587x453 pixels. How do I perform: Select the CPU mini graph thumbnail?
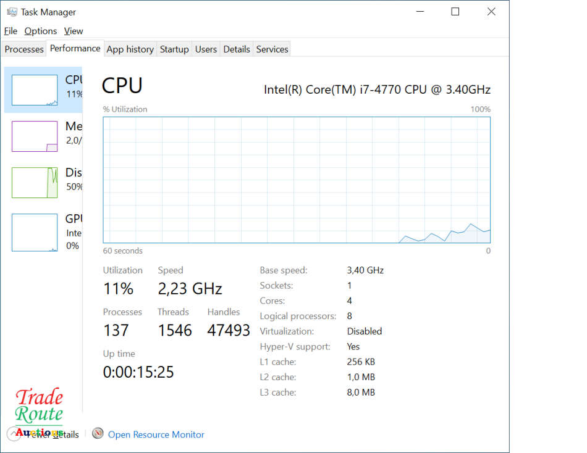[35, 90]
